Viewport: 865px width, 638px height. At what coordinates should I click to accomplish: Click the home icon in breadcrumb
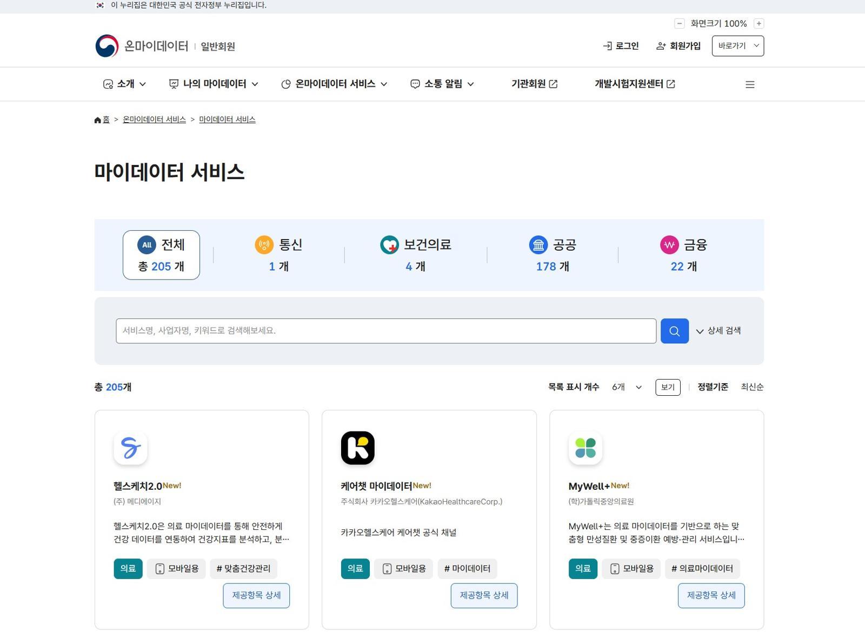click(98, 119)
